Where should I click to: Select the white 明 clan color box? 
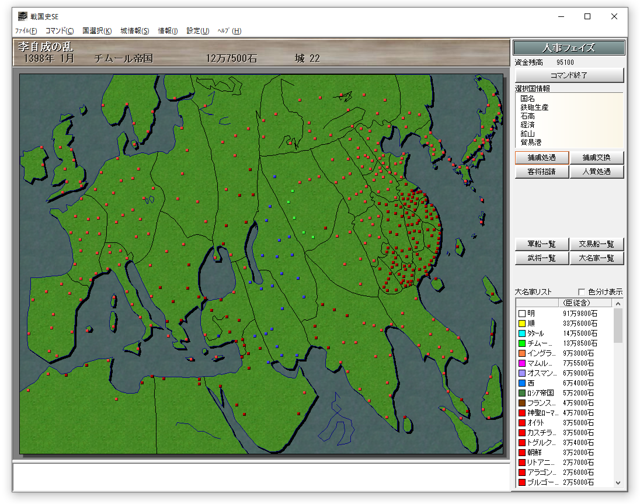522,314
